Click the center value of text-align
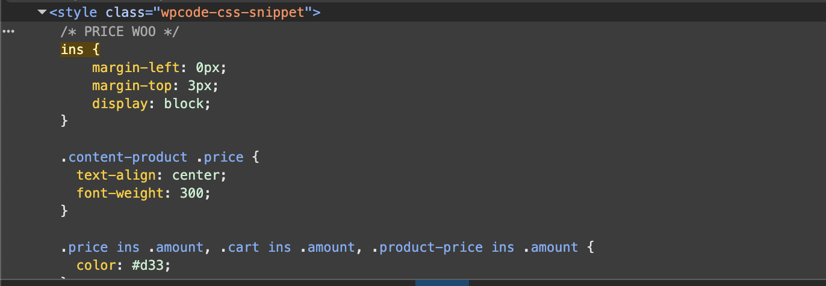 pos(196,175)
